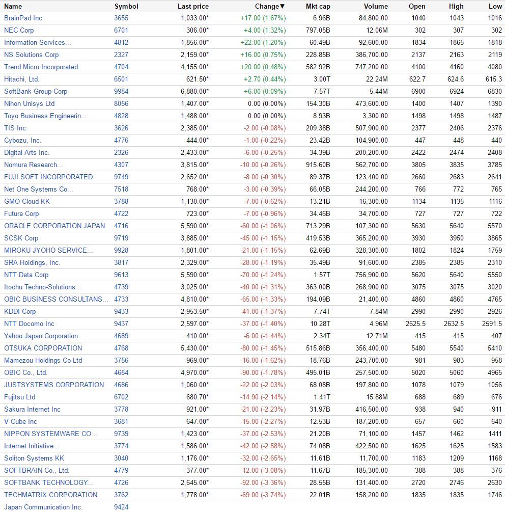
Task: Sort by Last price column header
Action: [x=193, y=6]
